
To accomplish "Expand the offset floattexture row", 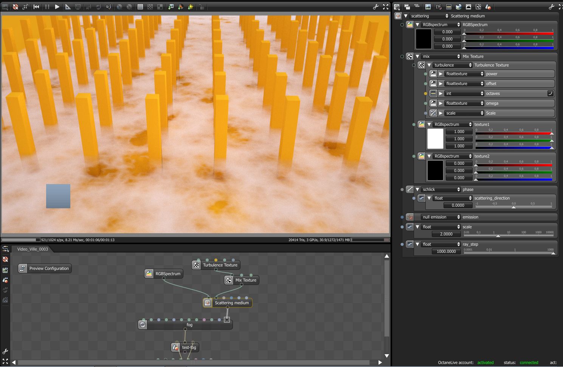I will click(441, 84).
